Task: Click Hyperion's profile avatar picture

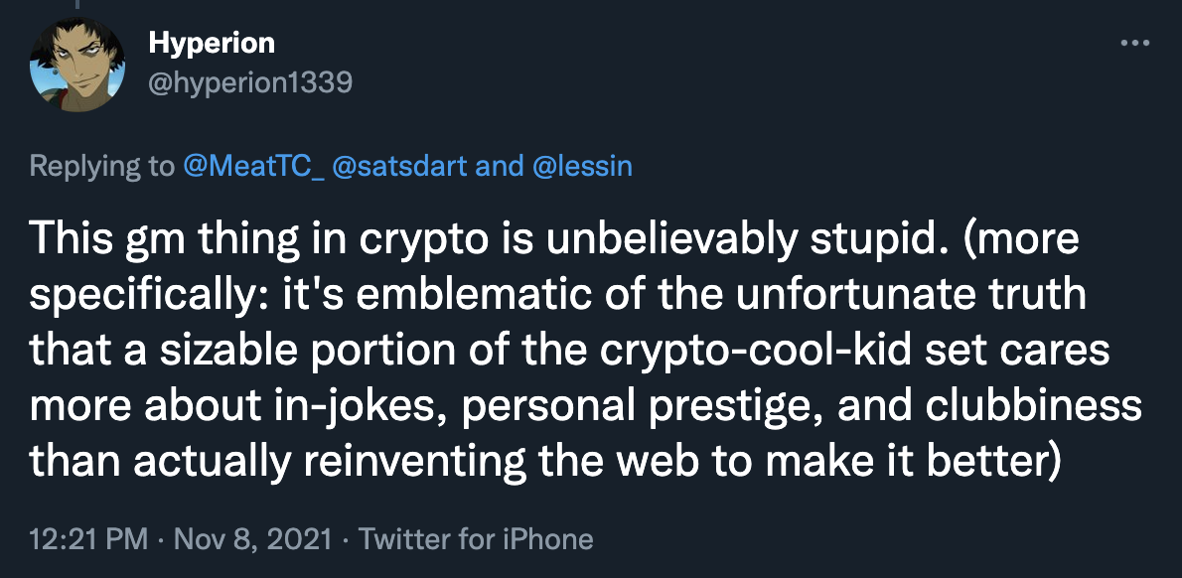Action: click(77, 66)
